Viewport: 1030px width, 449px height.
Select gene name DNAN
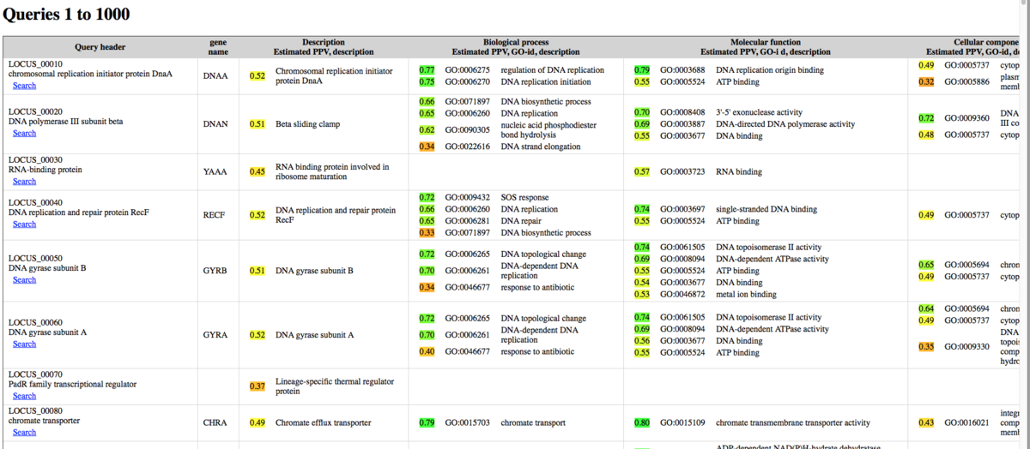(x=215, y=124)
